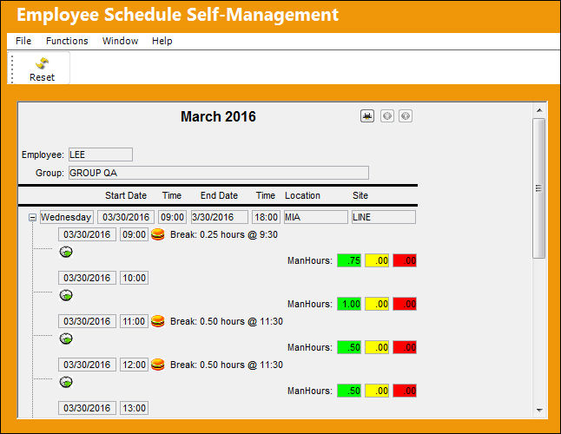Click the next month round arrow icon
This screenshot has width=561, height=434.
click(x=406, y=115)
